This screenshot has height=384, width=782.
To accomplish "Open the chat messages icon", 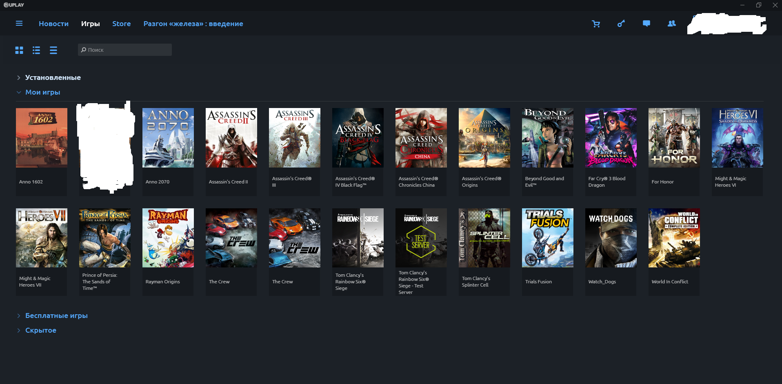I will tap(646, 24).
